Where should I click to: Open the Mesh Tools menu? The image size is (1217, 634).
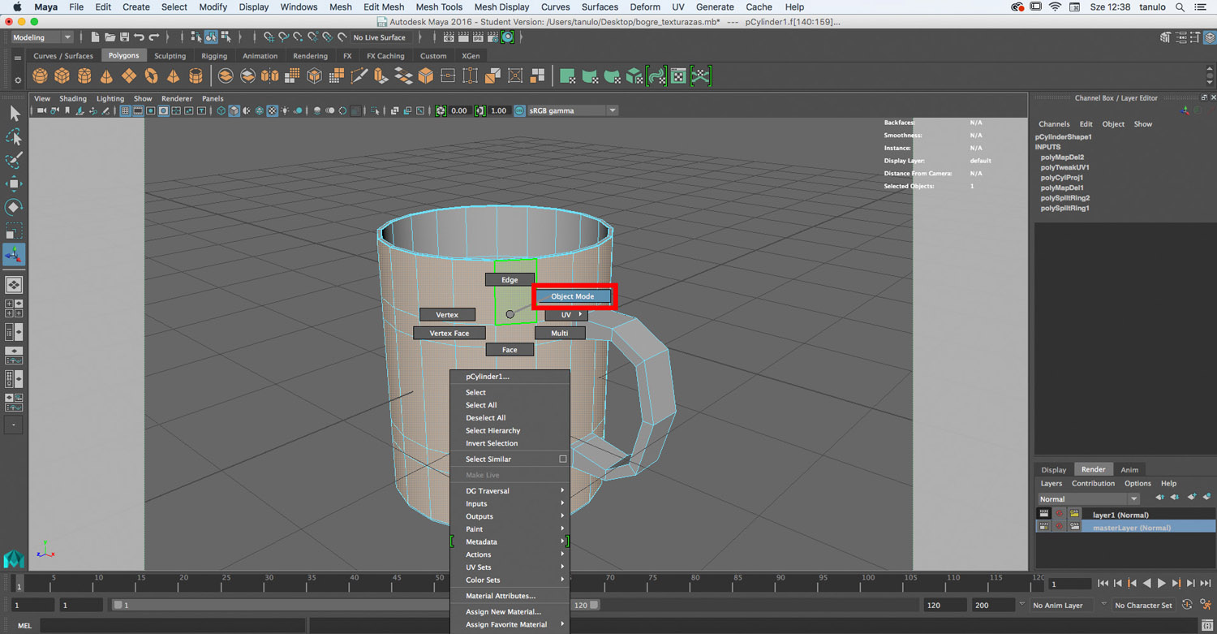tap(439, 6)
